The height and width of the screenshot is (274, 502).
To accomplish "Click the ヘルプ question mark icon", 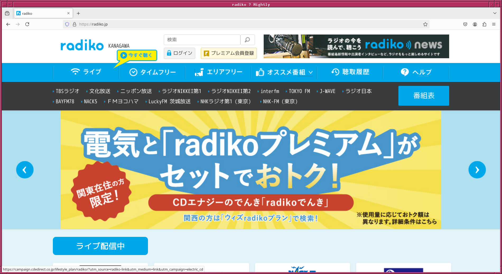I will click(x=405, y=72).
